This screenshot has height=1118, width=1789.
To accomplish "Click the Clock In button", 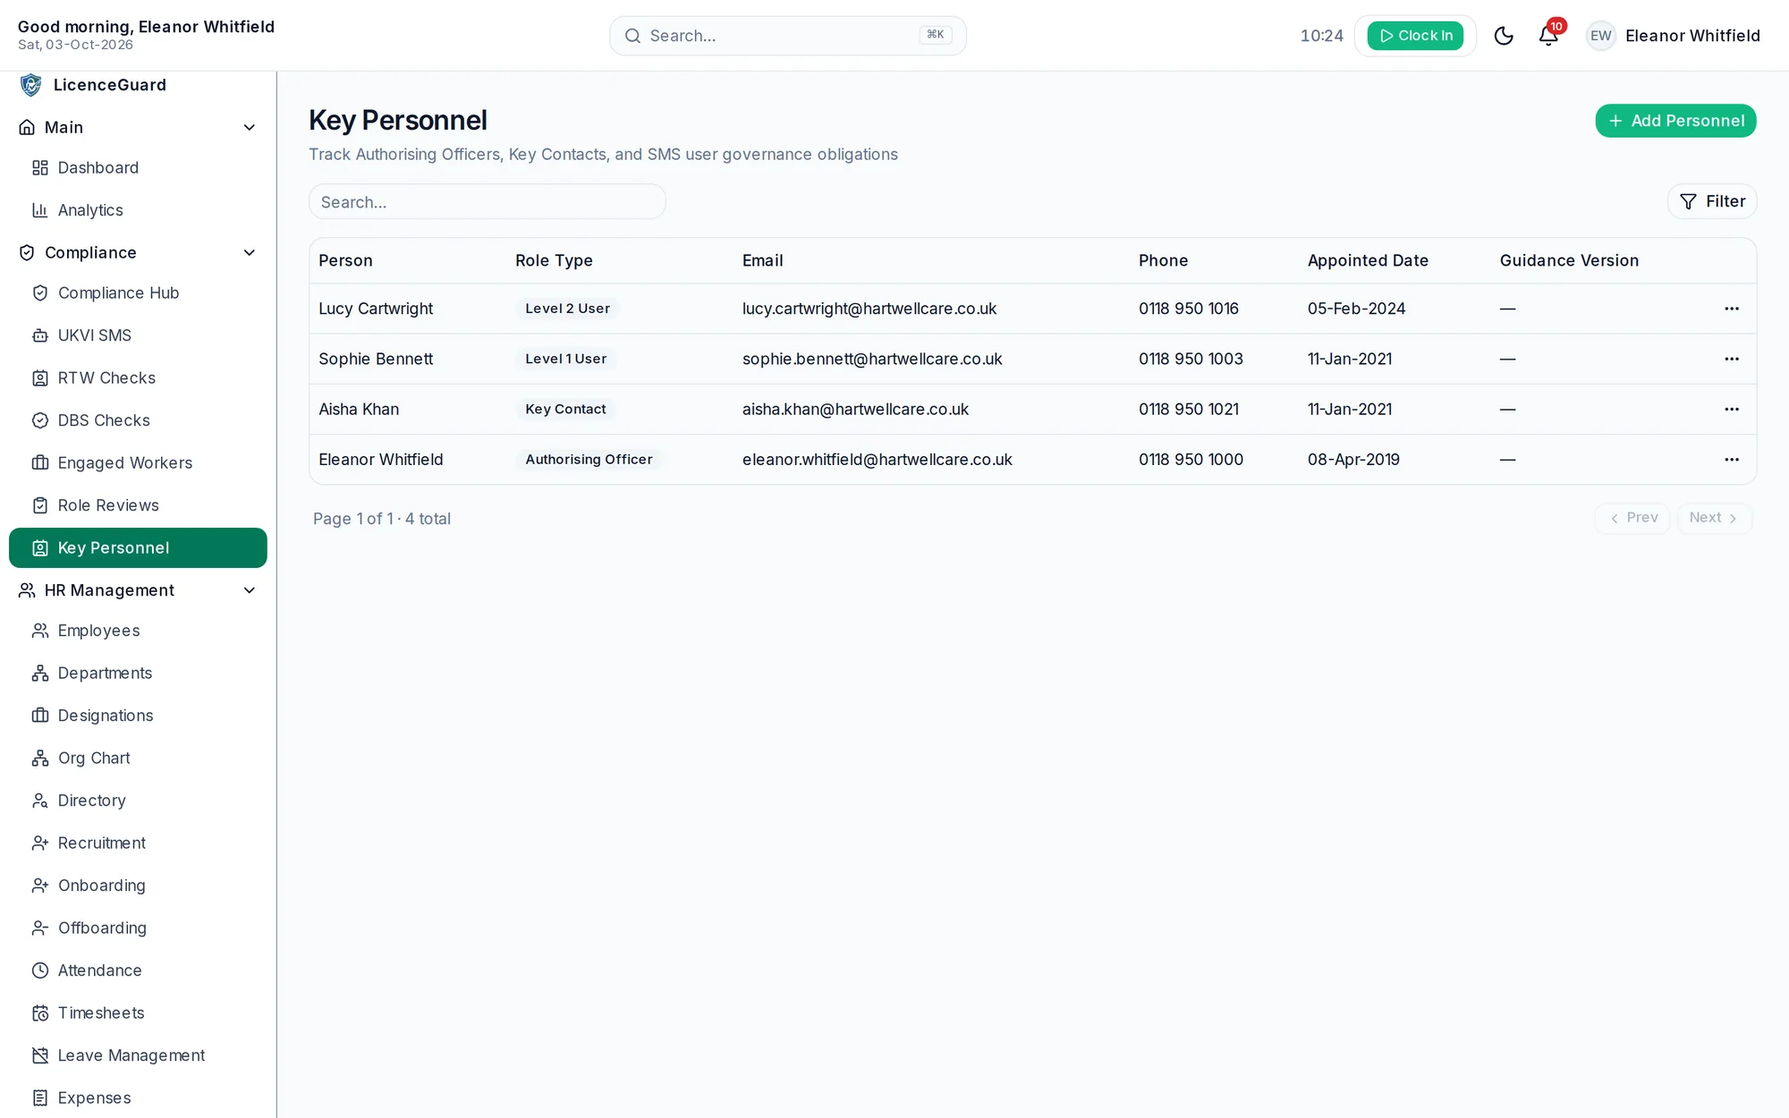I will pyautogui.click(x=1415, y=36).
